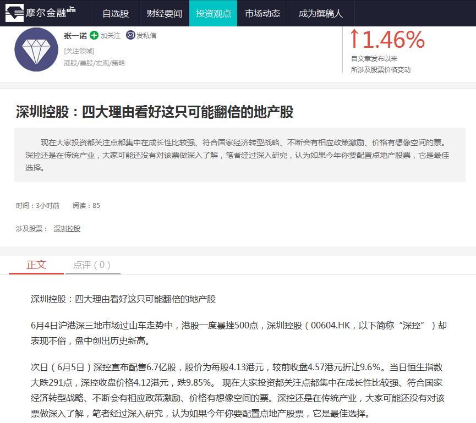The height and width of the screenshot is (423, 476).
Task: Click the [关注领域] label
Action: click(79, 51)
